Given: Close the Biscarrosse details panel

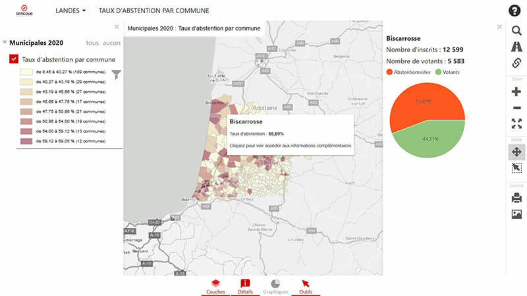Looking at the screenshot, I should [x=499, y=26].
